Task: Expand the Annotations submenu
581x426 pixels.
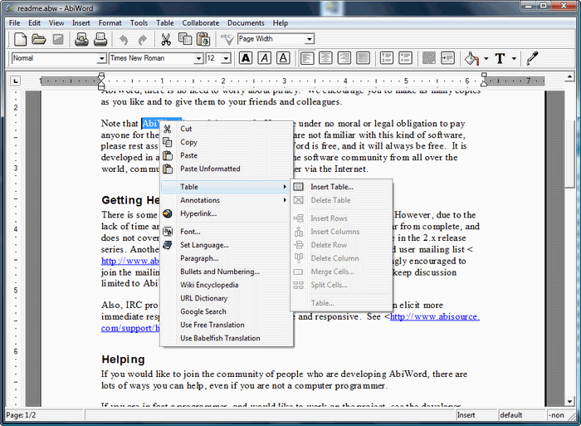Action: tap(227, 200)
